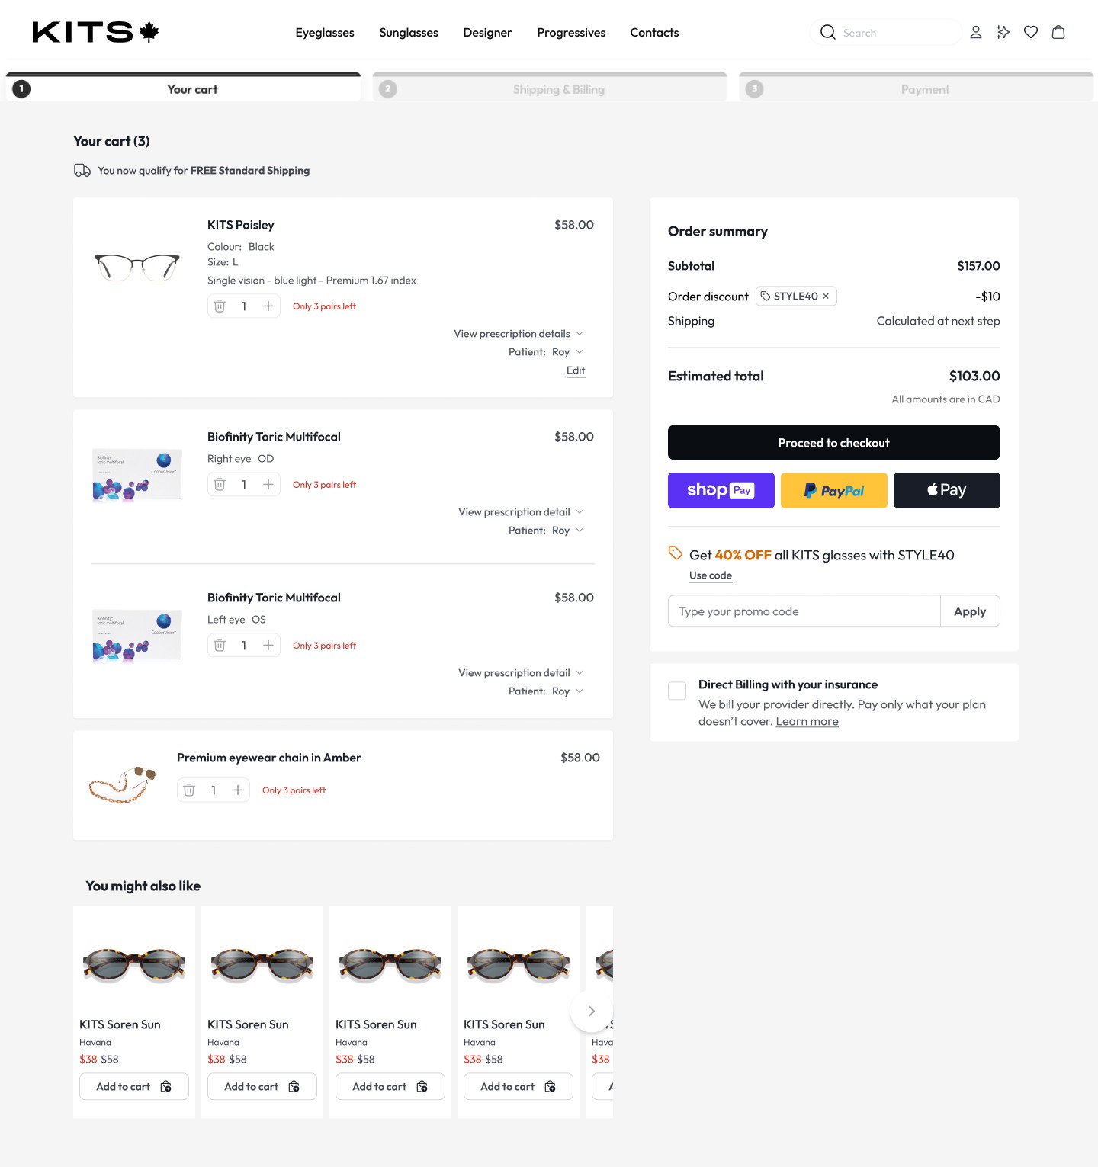Add first KITS Soren Sun to cart

[x=133, y=1086]
